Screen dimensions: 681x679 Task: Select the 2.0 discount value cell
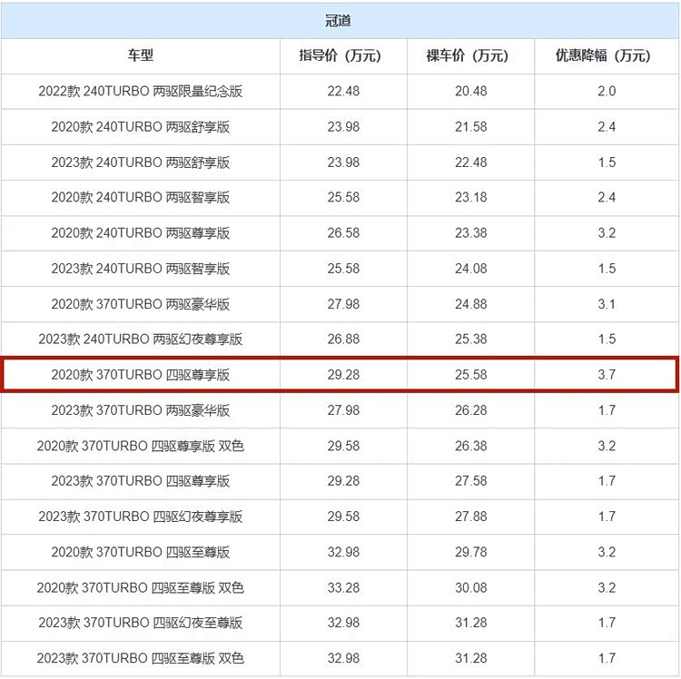point(607,91)
